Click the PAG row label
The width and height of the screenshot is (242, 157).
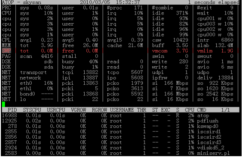6,56
